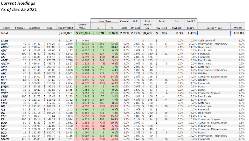Select the BKH ticker cell
Screen dimensions: 249x141
3,80
